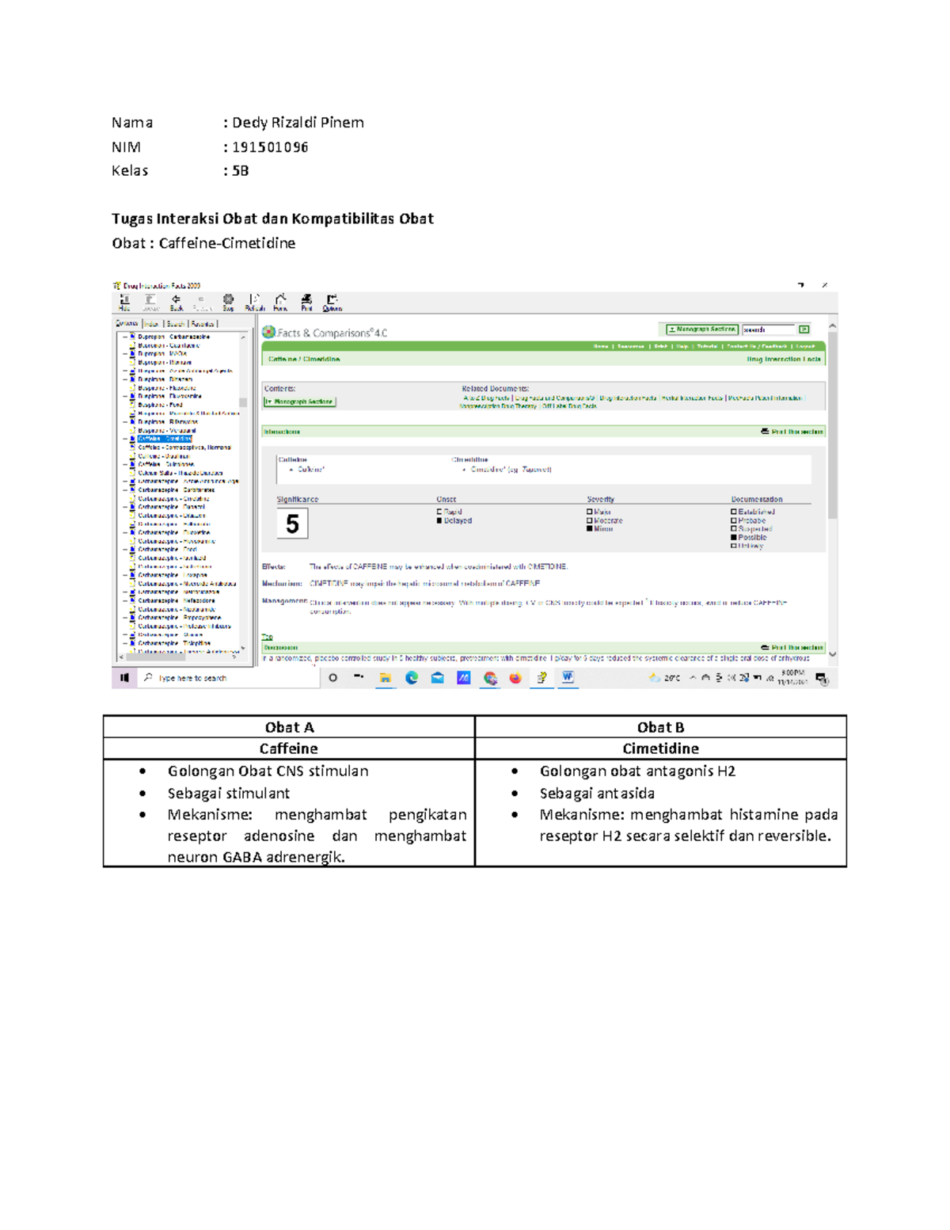The height and width of the screenshot is (1230, 950).
Task: Toggle the Delayed onset checkbox
Action: click(x=439, y=520)
